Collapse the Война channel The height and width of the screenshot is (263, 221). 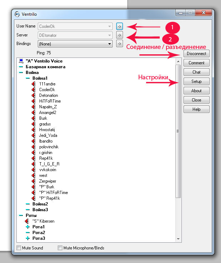point(21,73)
